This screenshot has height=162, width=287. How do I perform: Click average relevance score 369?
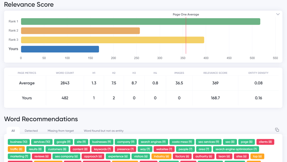(x=215, y=83)
